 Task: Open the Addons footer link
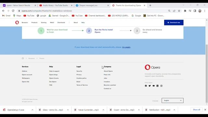[24, 71]
